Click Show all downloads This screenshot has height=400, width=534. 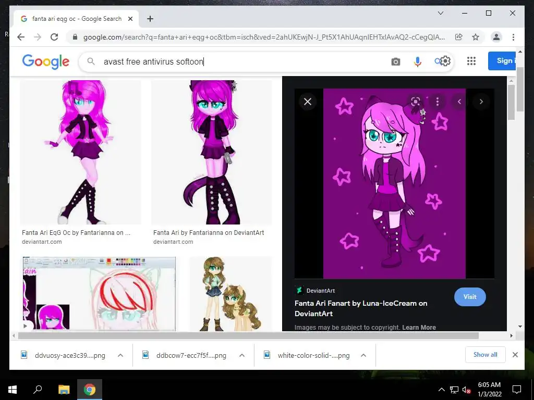486,355
